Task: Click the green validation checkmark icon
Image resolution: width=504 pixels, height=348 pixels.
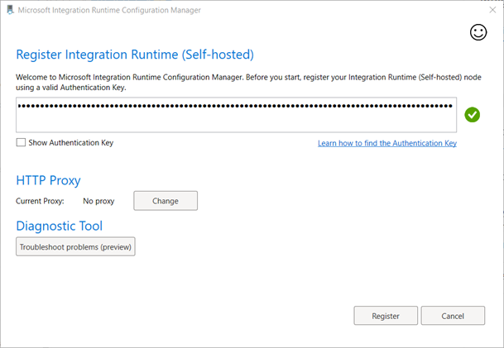Action: point(473,115)
